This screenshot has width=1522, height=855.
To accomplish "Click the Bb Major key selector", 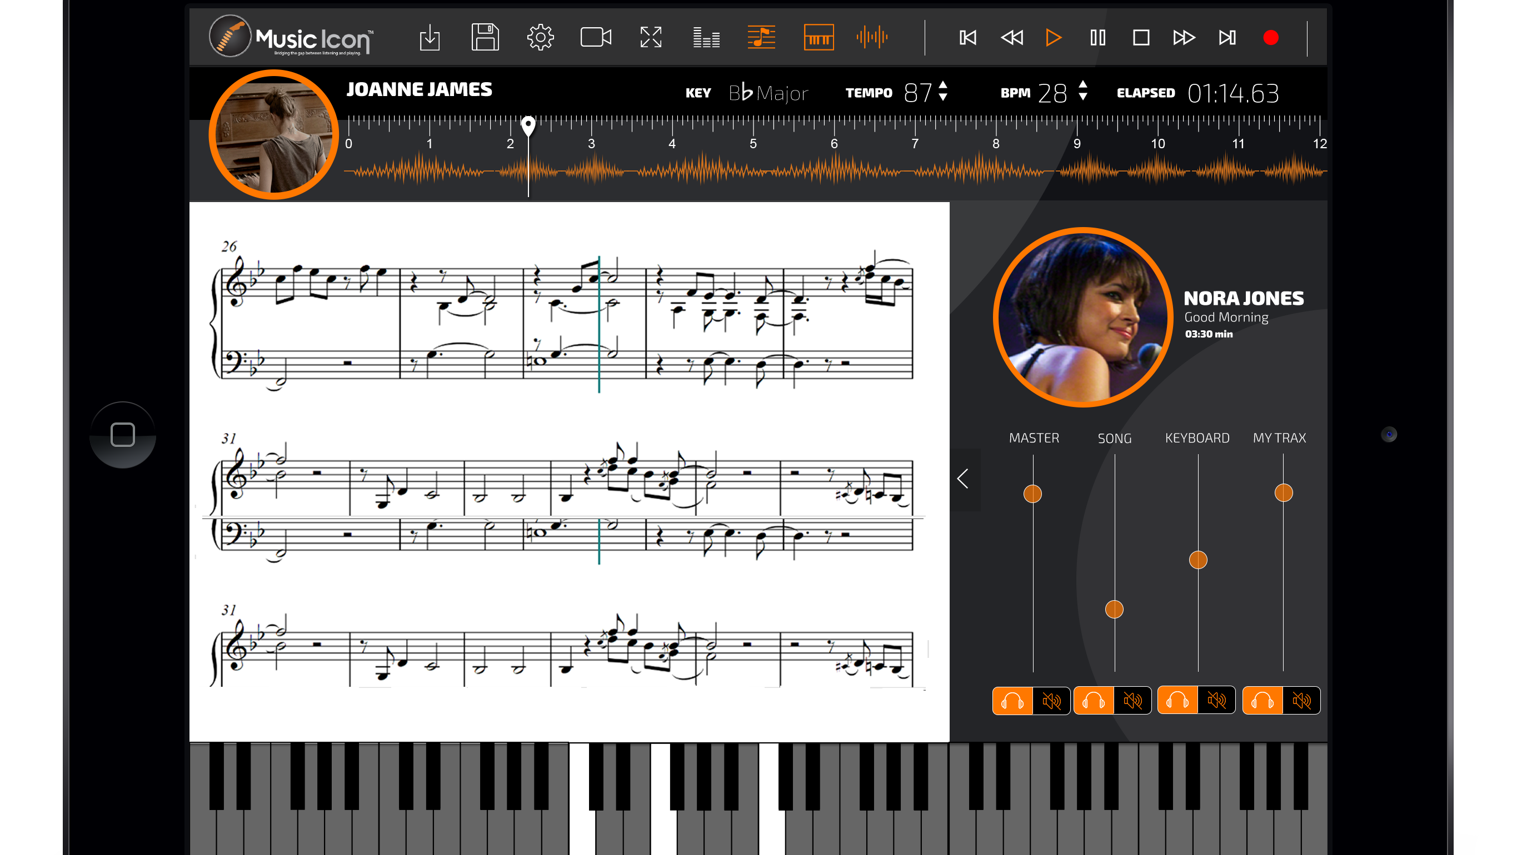I will (x=768, y=93).
